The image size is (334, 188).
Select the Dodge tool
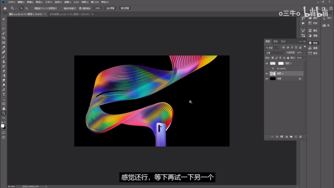pos(3,85)
